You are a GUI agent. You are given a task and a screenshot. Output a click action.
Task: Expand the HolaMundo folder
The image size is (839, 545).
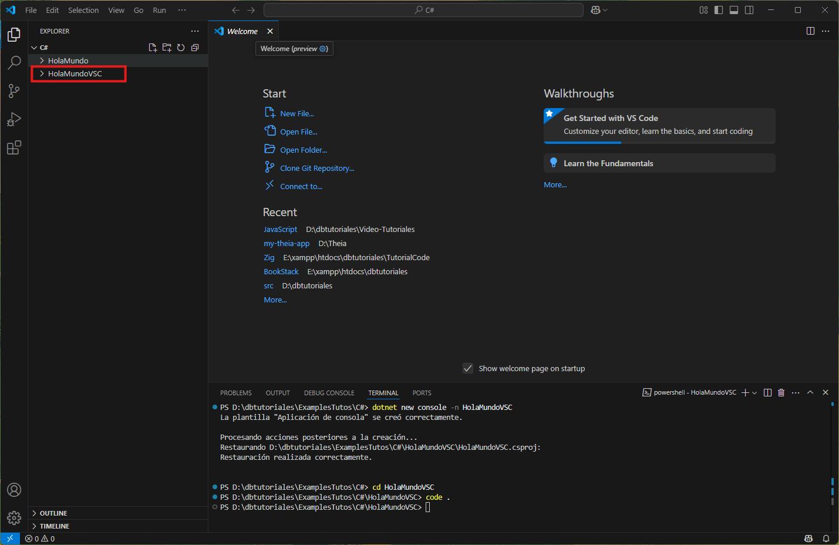tap(118, 60)
